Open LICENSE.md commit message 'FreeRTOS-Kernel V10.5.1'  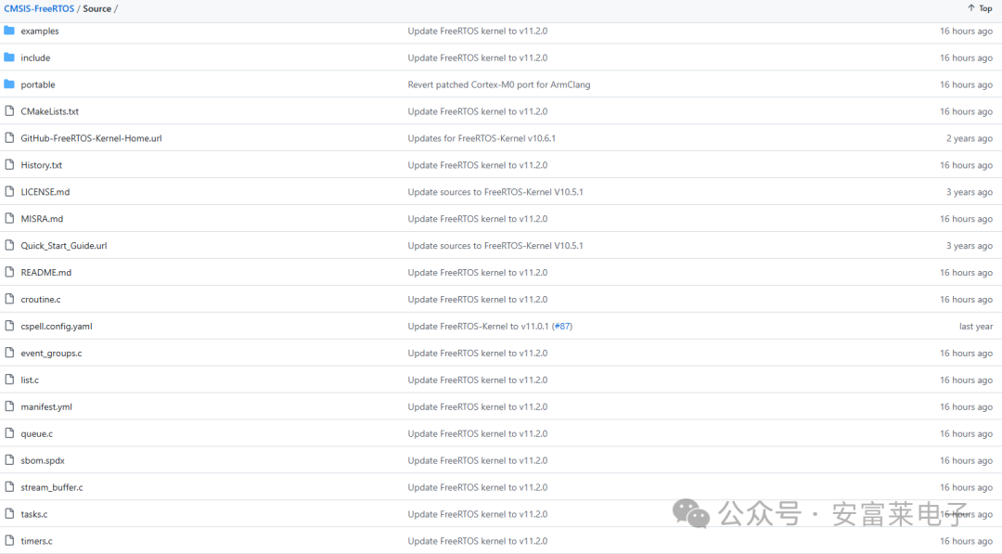tap(495, 192)
